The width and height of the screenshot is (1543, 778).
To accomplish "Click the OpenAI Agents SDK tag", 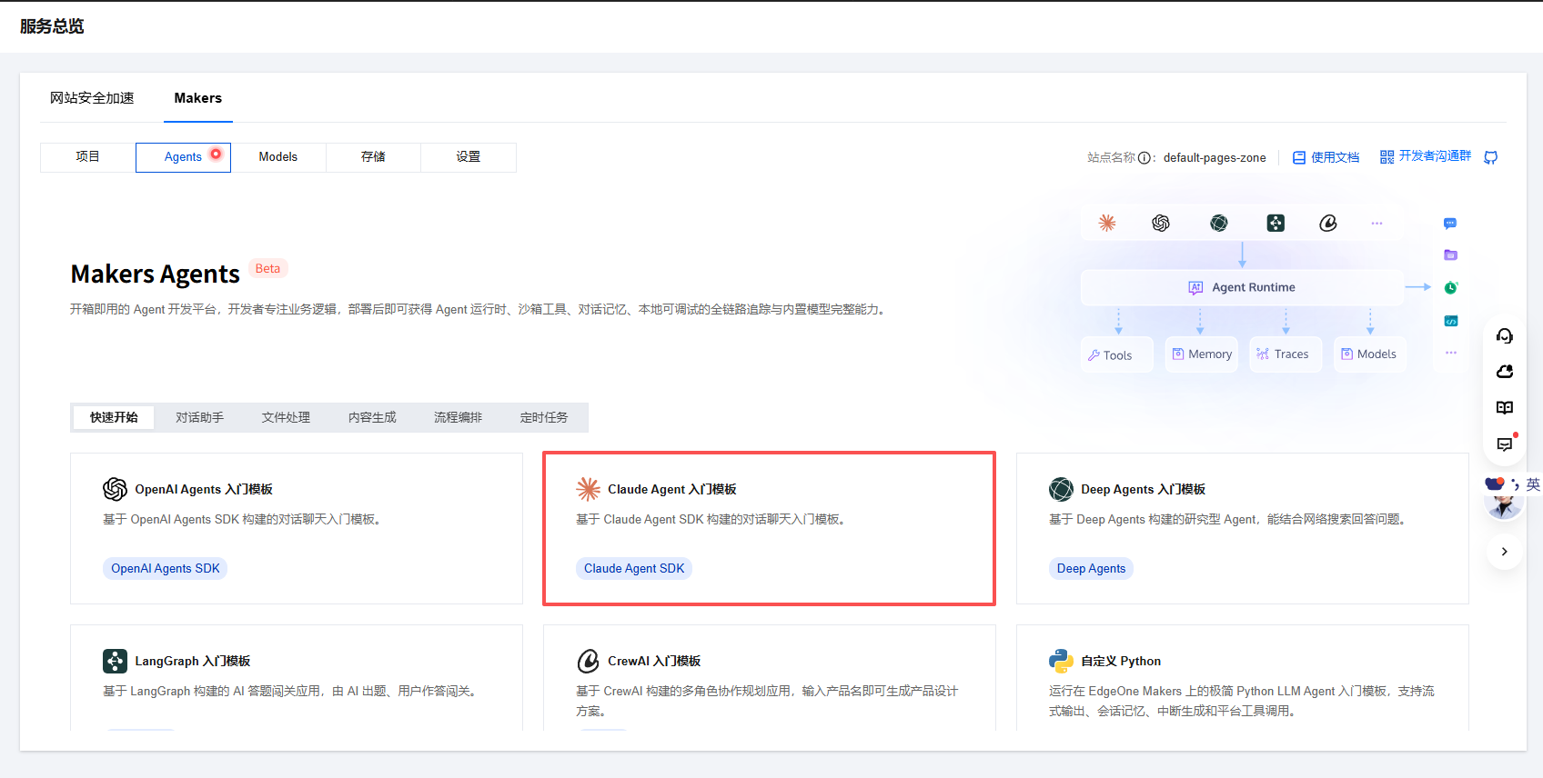I will tap(165, 569).
